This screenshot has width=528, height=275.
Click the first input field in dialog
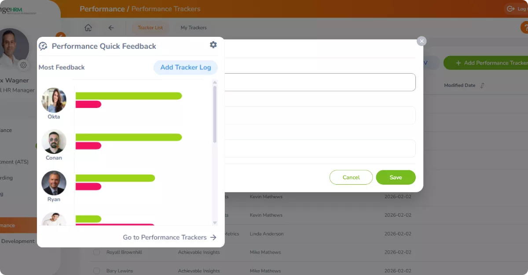tap(319, 82)
